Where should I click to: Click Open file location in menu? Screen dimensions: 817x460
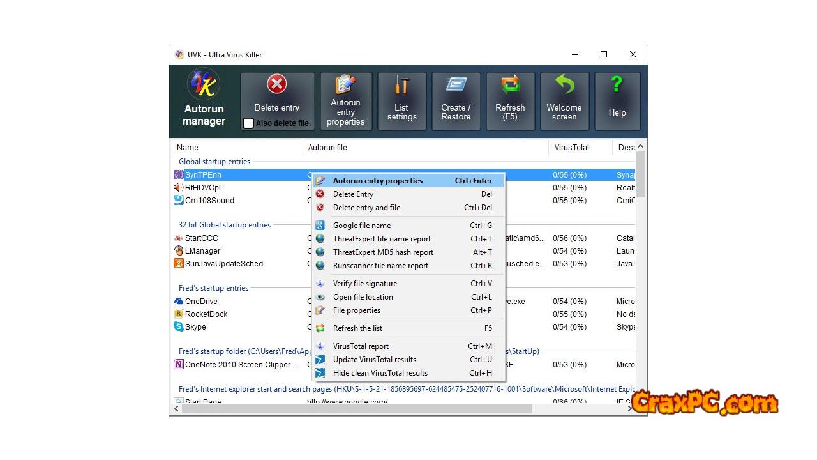click(363, 297)
